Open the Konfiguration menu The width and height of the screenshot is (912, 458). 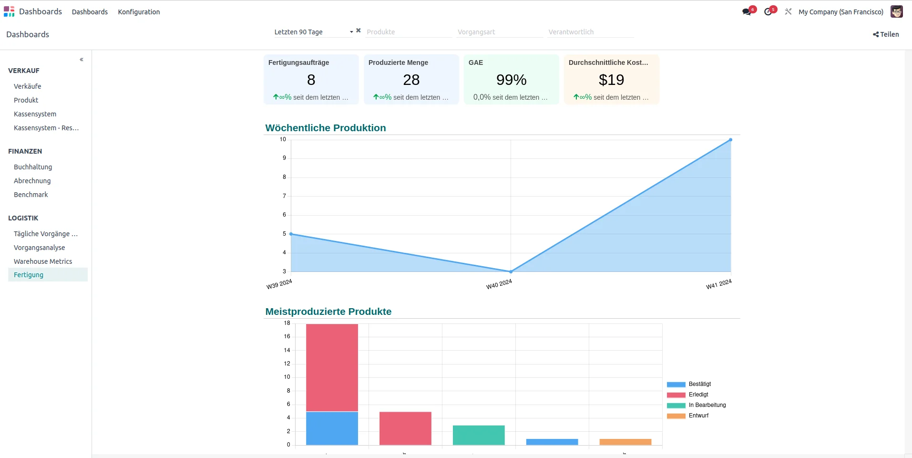(139, 12)
